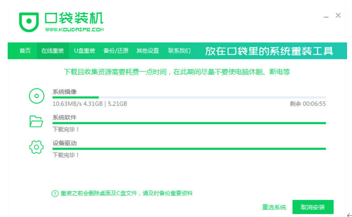Viewport: 352px width, 217px height.
Task: Click the 口袋装机 title text
Action: (x=74, y=18)
